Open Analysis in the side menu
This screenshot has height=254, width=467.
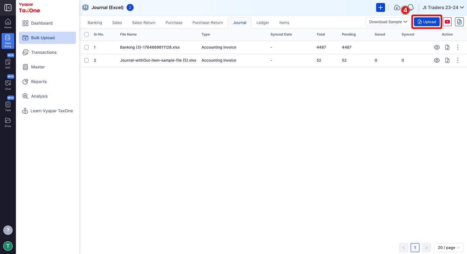pos(47,96)
